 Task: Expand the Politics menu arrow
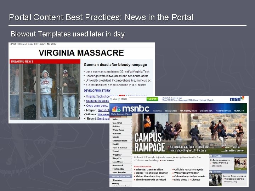pyautogui.click(x=131, y=126)
